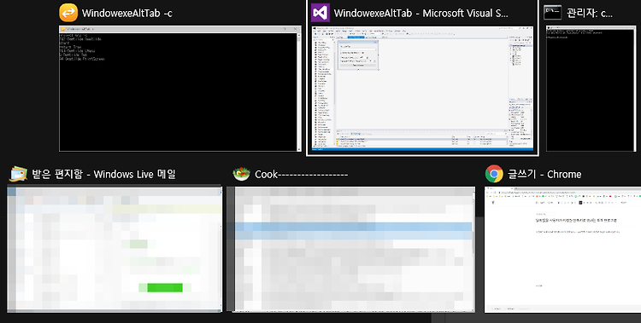Screen dimensions: 641x323
Task: Click the Chrome logo icon
Action: (x=494, y=174)
